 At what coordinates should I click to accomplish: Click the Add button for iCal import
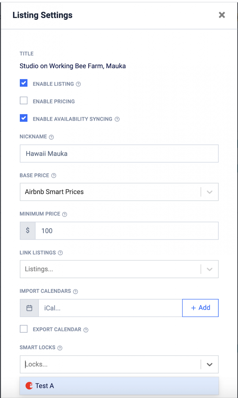[x=200, y=308]
